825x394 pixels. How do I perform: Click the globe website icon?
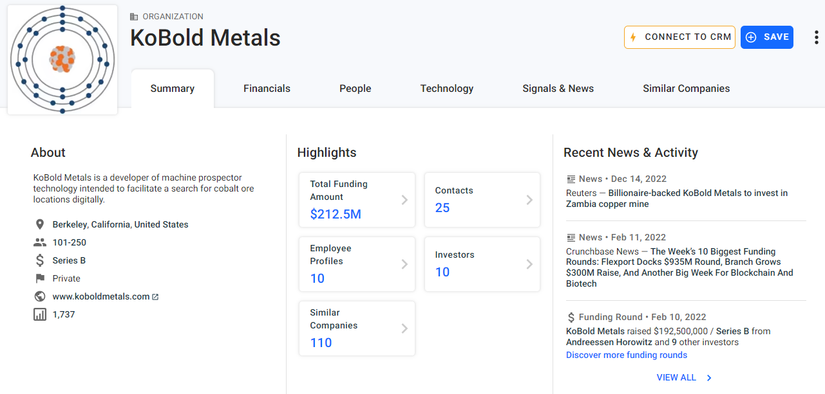(40, 296)
